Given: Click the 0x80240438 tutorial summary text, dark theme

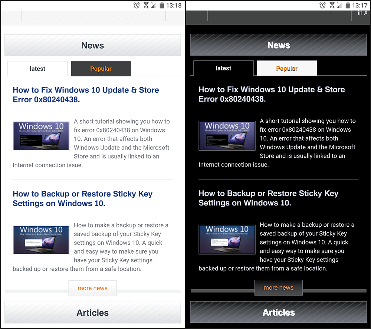Looking at the screenshot, I should tap(277, 143).
